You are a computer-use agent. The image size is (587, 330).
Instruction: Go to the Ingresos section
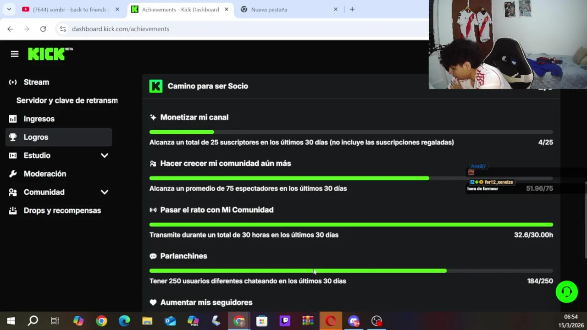coord(59,119)
